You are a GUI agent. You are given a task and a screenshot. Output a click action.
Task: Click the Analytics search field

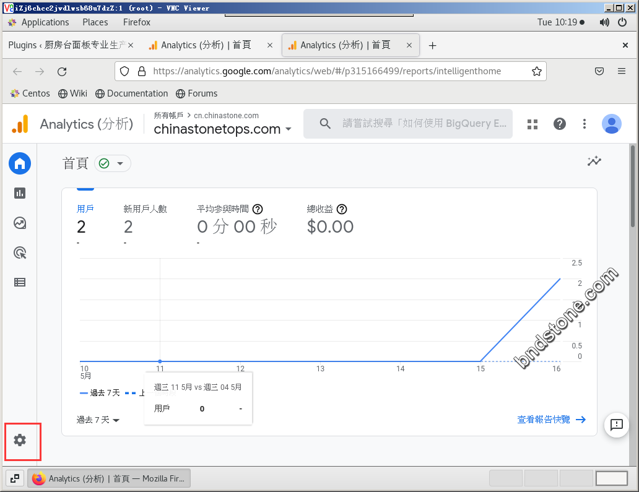click(408, 124)
